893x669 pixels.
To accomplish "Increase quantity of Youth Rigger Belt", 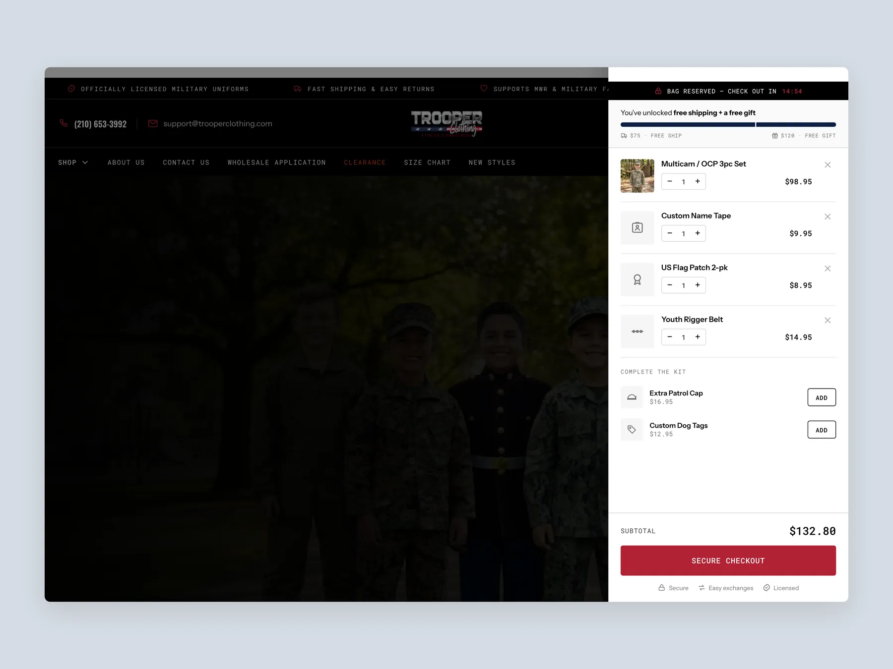I will [x=698, y=337].
